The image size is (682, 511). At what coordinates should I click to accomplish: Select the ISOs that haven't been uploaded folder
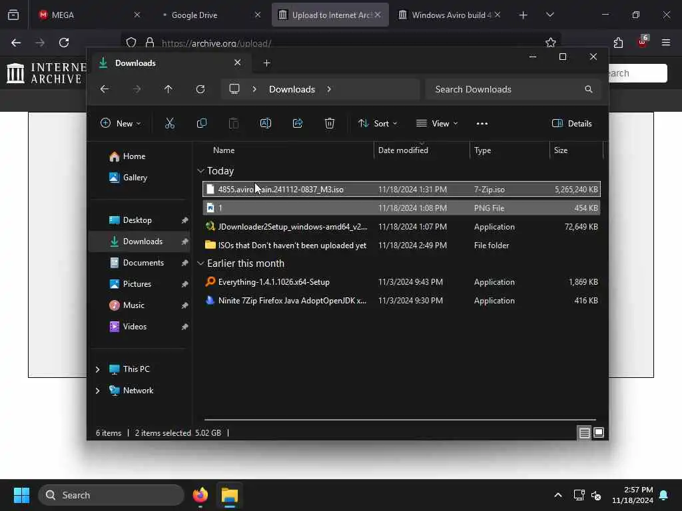click(x=402, y=246)
